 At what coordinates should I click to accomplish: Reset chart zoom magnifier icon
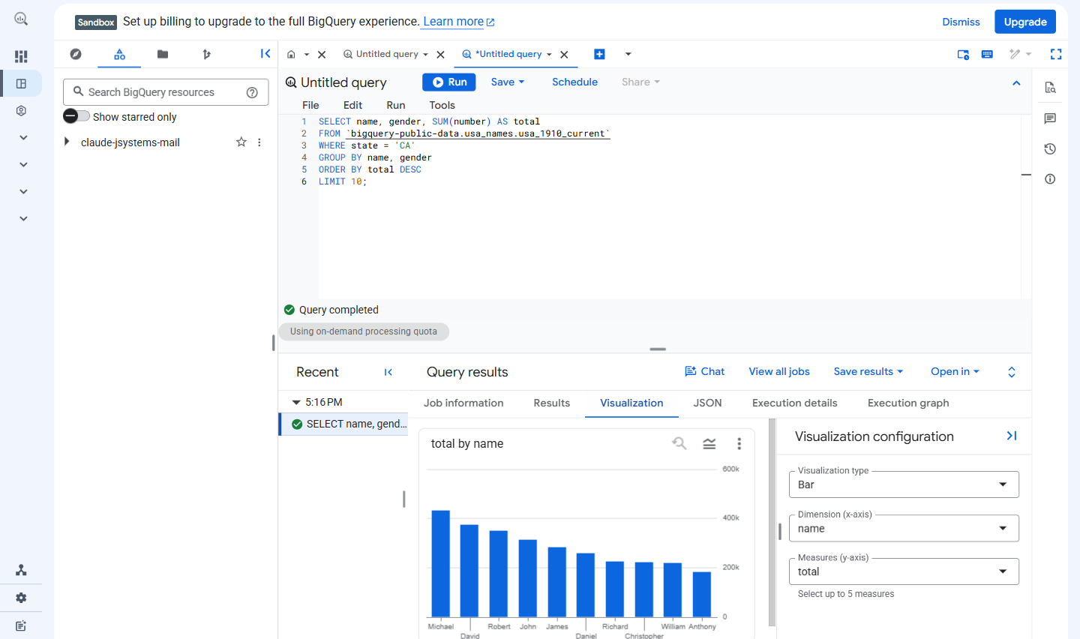[x=679, y=443]
